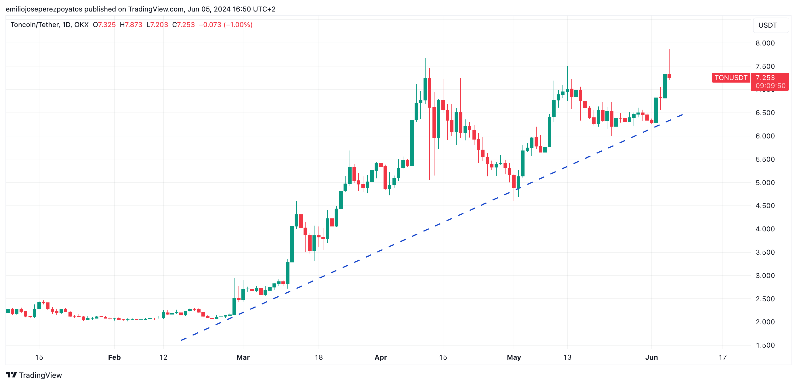Open the TradingView text link

point(40,375)
